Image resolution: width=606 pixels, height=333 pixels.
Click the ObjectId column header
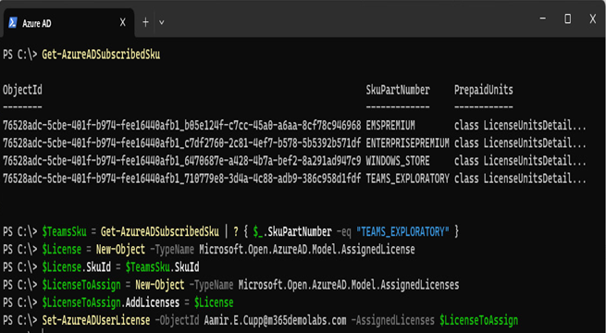pos(22,90)
